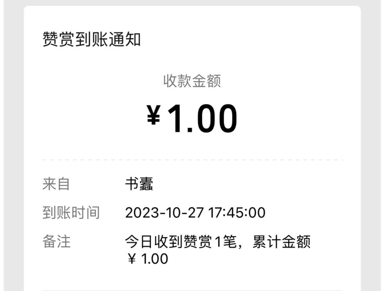Click the 到账时间 field label
Viewport: 387px width, 291px height.
71,213
